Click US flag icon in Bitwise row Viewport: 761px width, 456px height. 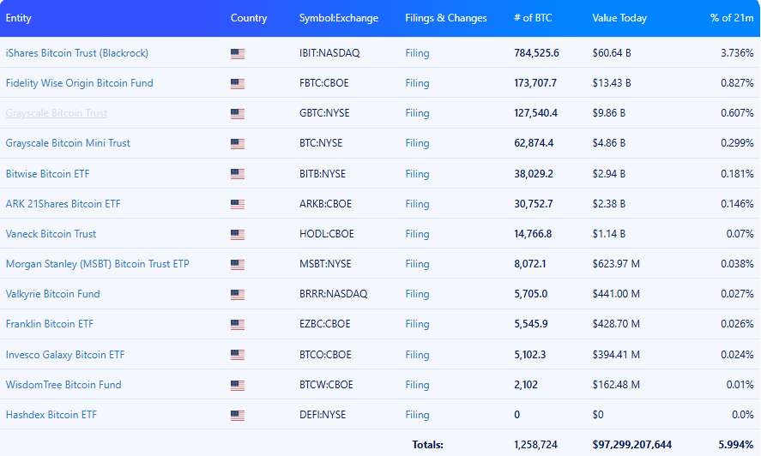[x=238, y=174]
